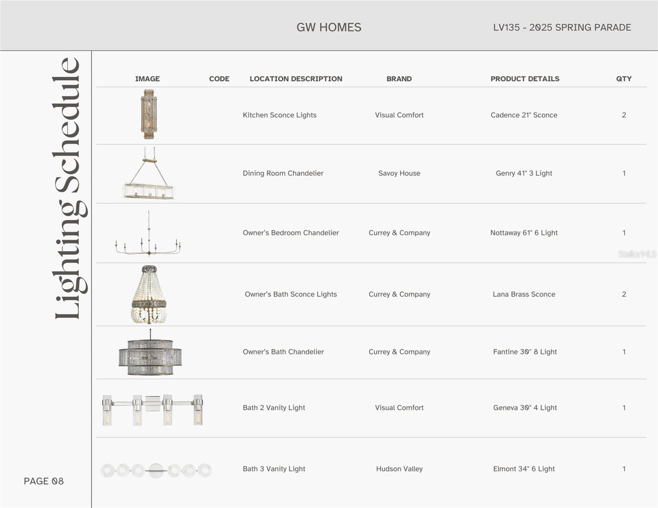This screenshot has height=508, width=658.
Task: Click Currey & Company in Bath Chandelier row
Action: click(399, 352)
